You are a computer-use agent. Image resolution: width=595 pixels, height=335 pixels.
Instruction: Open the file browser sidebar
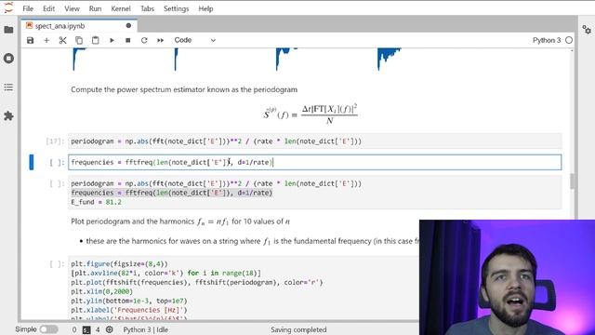point(8,30)
